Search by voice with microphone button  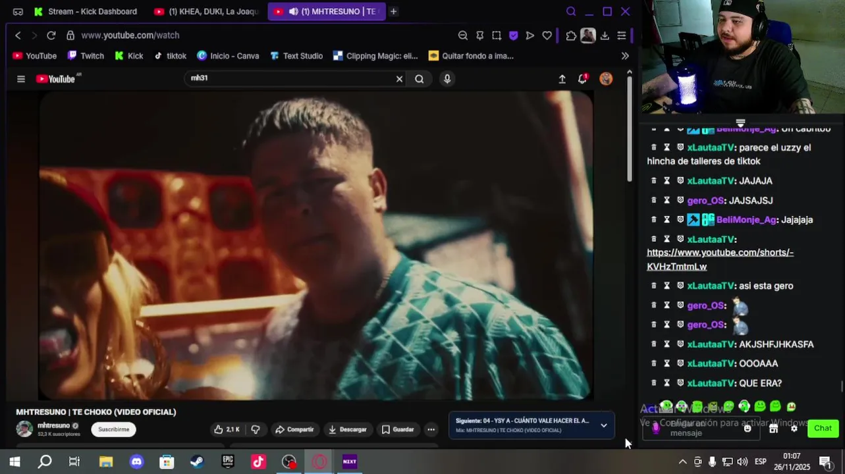(447, 79)
